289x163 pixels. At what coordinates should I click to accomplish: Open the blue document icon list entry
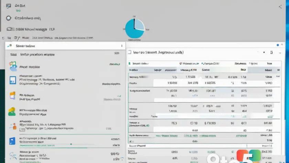(x=13, y=80)
